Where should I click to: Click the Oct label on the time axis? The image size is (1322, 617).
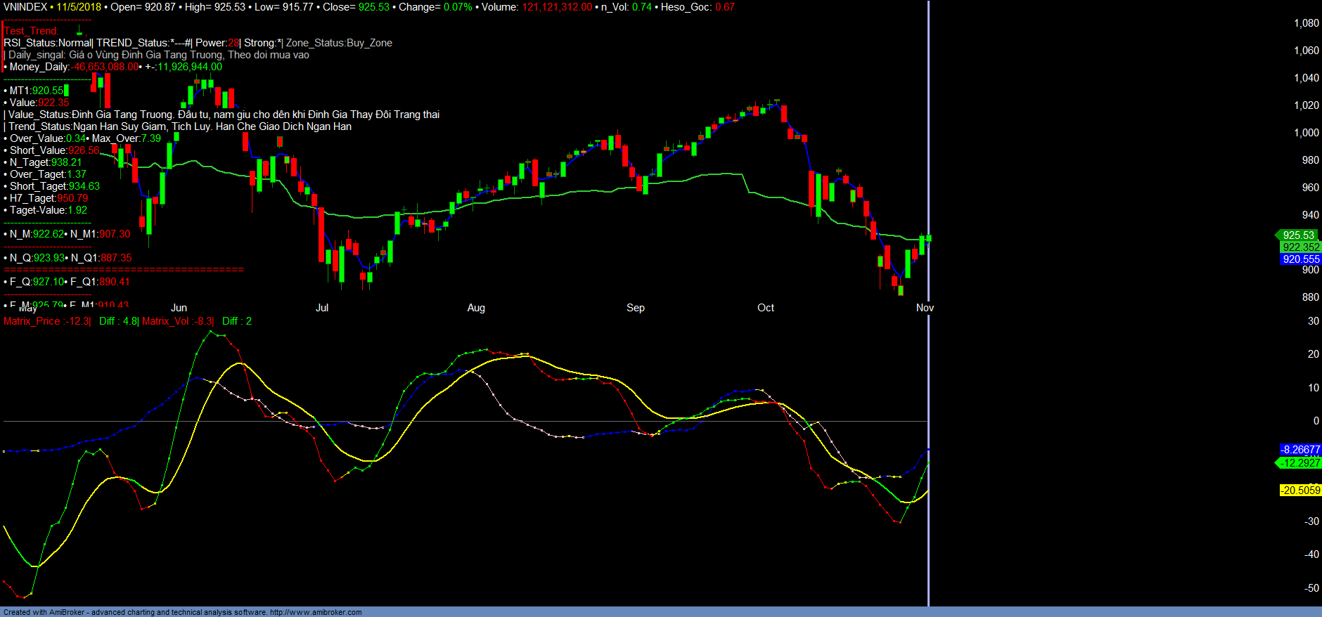tap(765, 308)
